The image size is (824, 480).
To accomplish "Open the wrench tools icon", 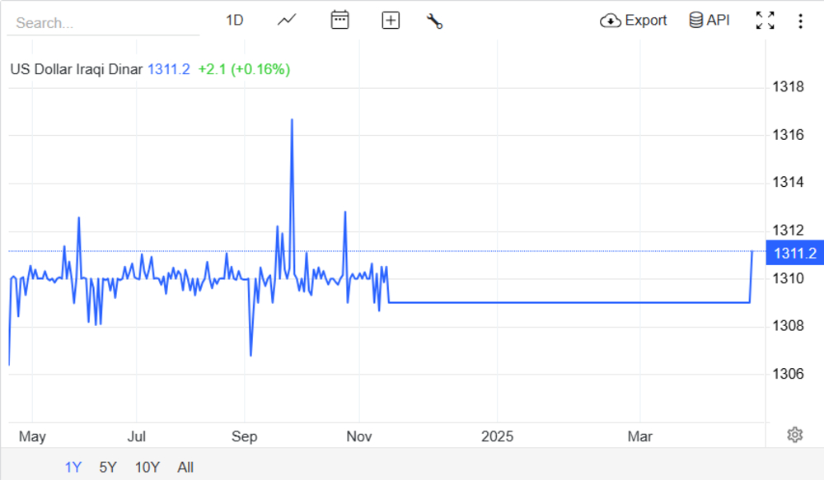I will (434, 21).
